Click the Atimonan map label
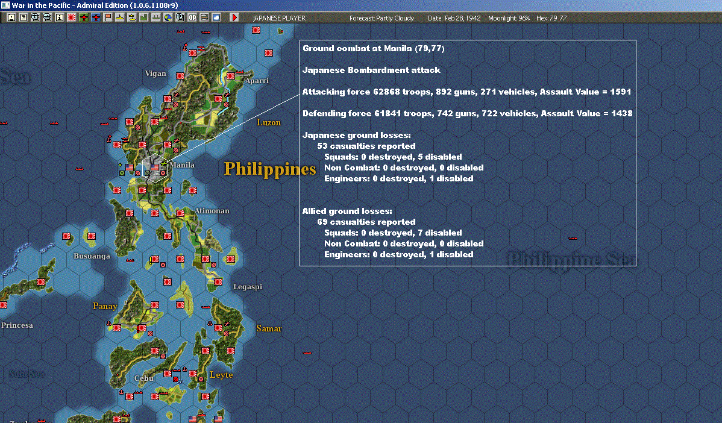This screenshot has width=722, height=423. tap(212, 211)
